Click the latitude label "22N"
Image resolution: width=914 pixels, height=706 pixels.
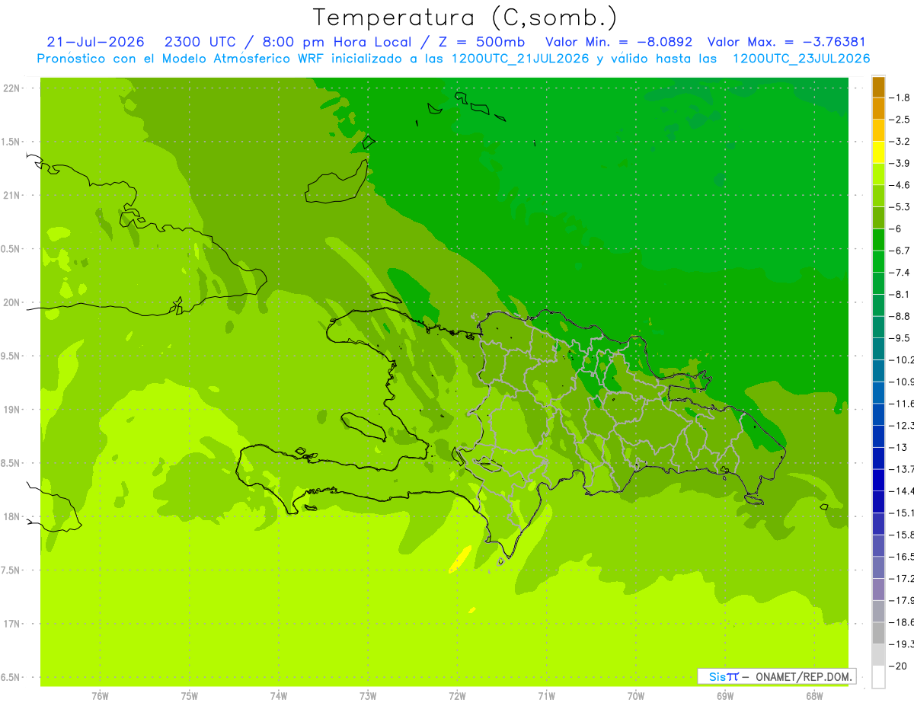click(x=11, y=88)
